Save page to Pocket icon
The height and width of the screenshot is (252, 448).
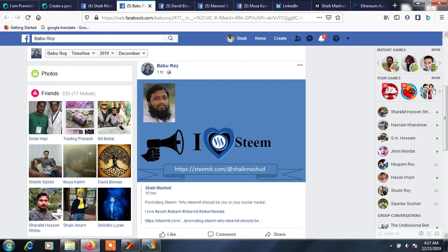[329, 17]
